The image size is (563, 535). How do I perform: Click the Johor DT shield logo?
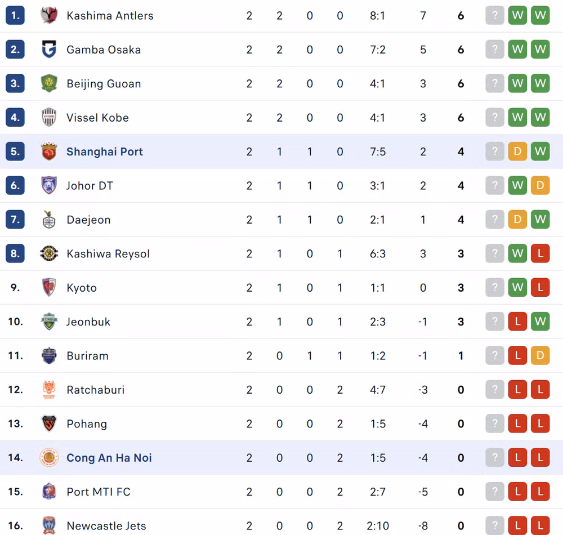click(49, 185)
